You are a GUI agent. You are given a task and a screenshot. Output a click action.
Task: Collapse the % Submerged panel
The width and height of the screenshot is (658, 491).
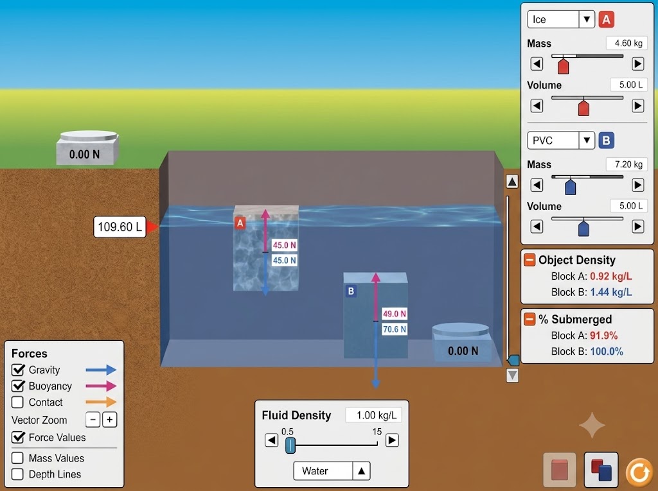click(x=529, y=319)
